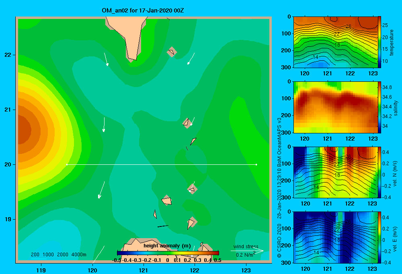This screenshot has width=402, height=274.
Task: Click the wind arrow near 120.3E 22N
Action: click(x=106, y=59)
